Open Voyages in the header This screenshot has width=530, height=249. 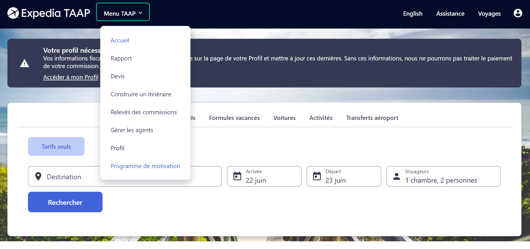[x=489, y=14]
